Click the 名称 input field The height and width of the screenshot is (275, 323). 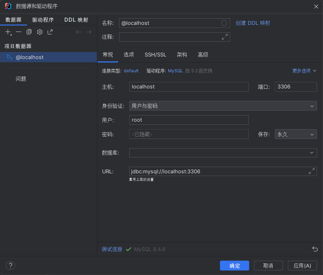(x=174, y=23)
